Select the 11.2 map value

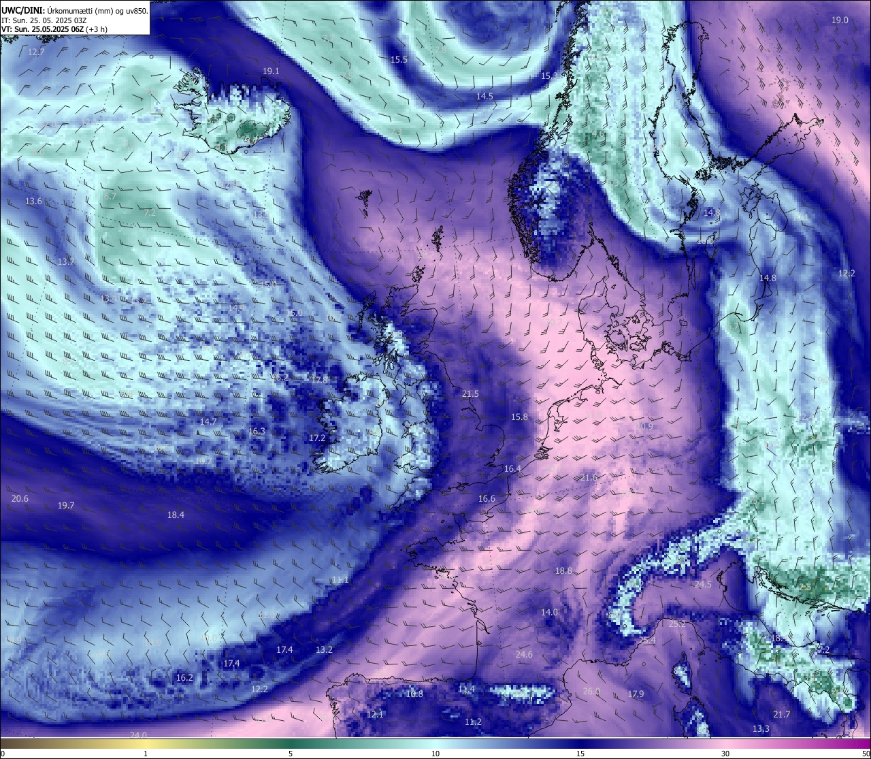(x=473, y=722)
